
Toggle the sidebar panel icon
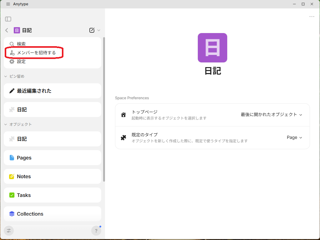coord(8,19)
